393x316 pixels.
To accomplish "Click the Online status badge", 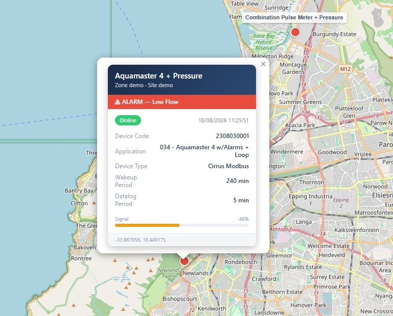I will [x=128, y=120].
